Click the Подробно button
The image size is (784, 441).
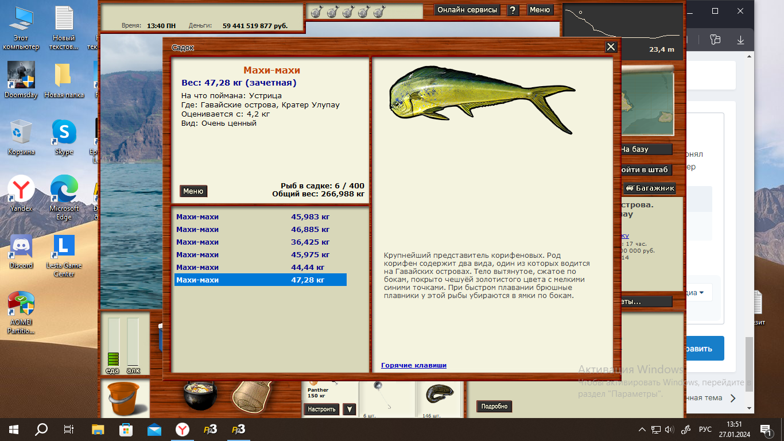point(495,407)
